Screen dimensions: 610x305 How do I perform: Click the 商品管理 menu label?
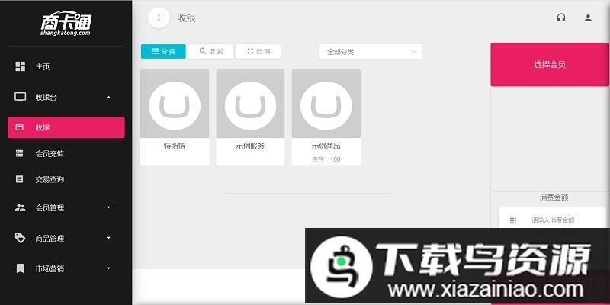pyautogui.click(x=50, y=238)
